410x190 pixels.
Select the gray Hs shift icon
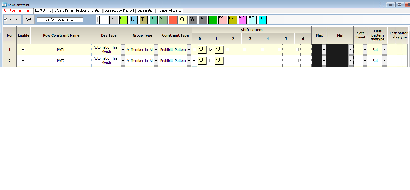[203, 20]
